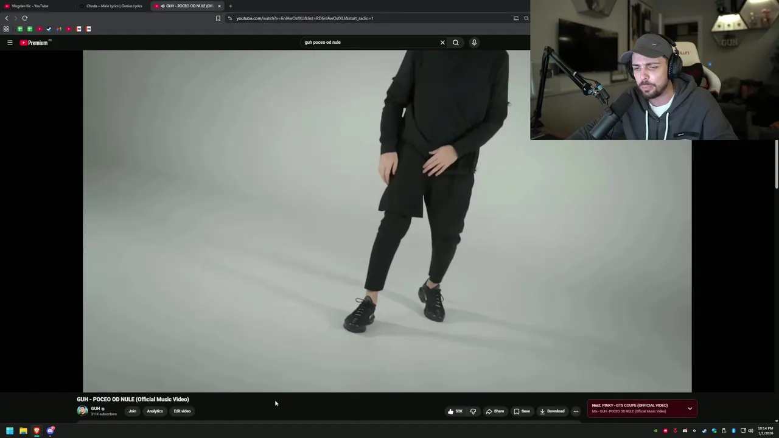The height and width of the screenshot is (438, 779).
Task: Open the GUH channel avatar
Action: 82,411
